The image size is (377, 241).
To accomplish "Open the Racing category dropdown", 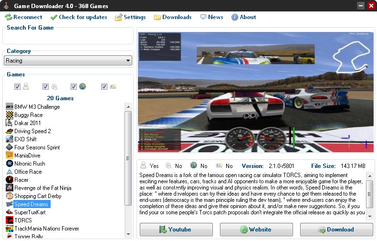I will 68,61.
